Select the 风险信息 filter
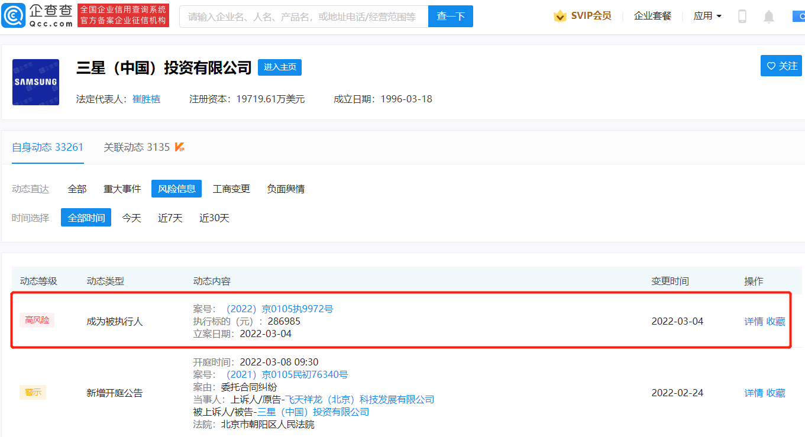Viewport: 805px width, 437px height. [177, 189]
